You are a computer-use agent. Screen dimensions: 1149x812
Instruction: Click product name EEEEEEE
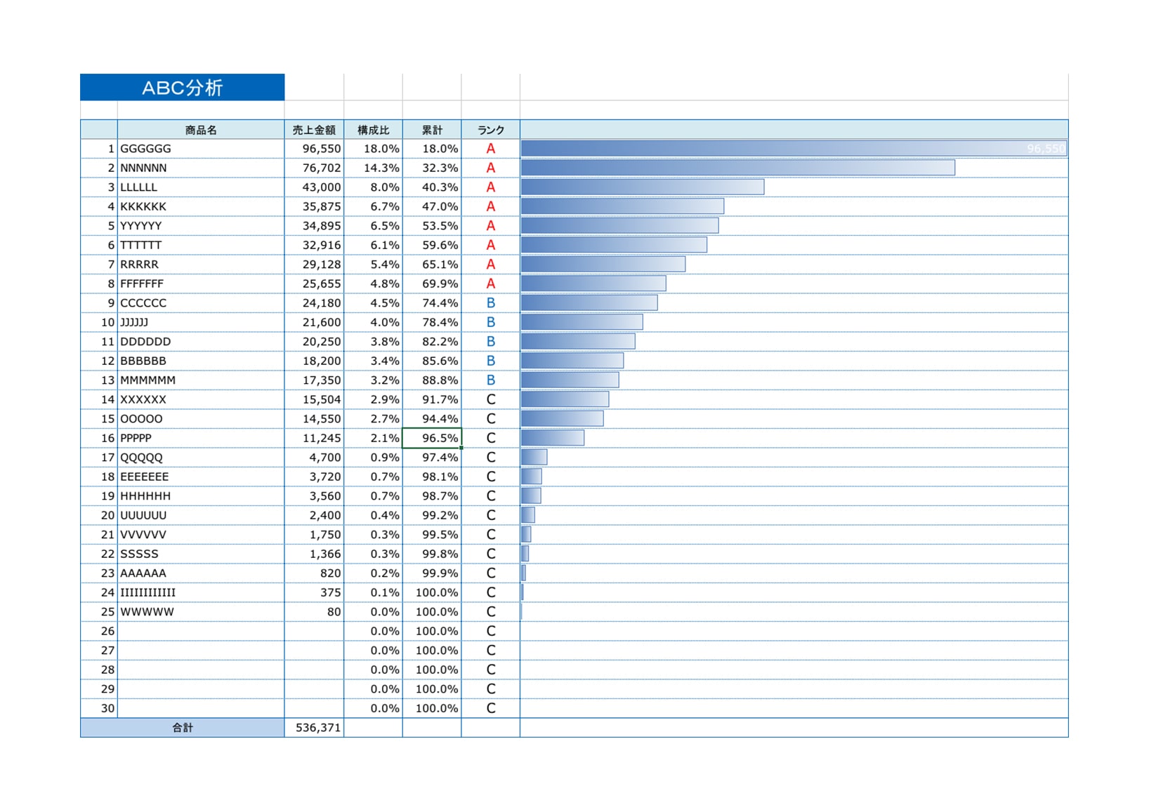pyautogui.click(x=144, y=477)
